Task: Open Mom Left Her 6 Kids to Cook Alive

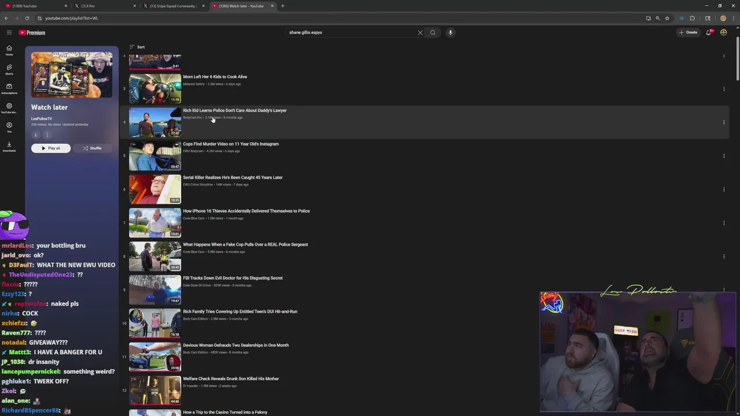Action: [215, 77]
